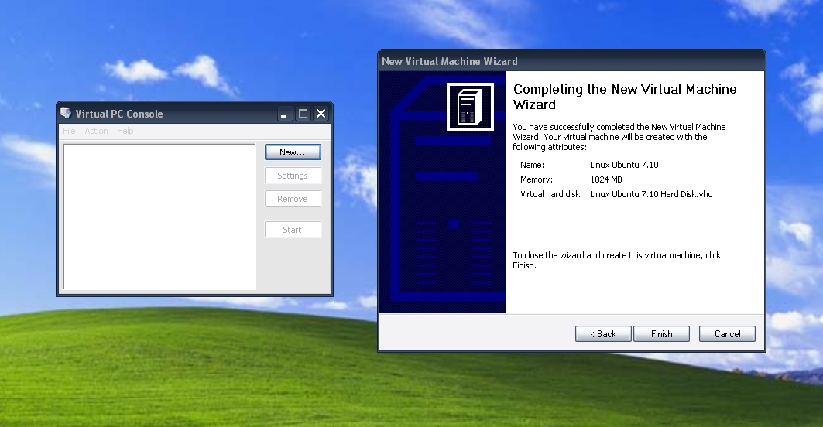Click the Remove button in Virtual PC Console
Viewport: 823px width, 427px height.
tap(293, 199)
